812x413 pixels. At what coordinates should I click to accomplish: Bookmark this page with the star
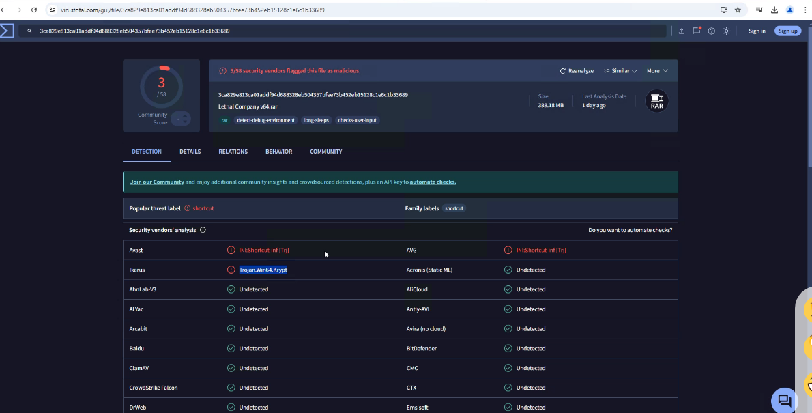coord(738,10)
